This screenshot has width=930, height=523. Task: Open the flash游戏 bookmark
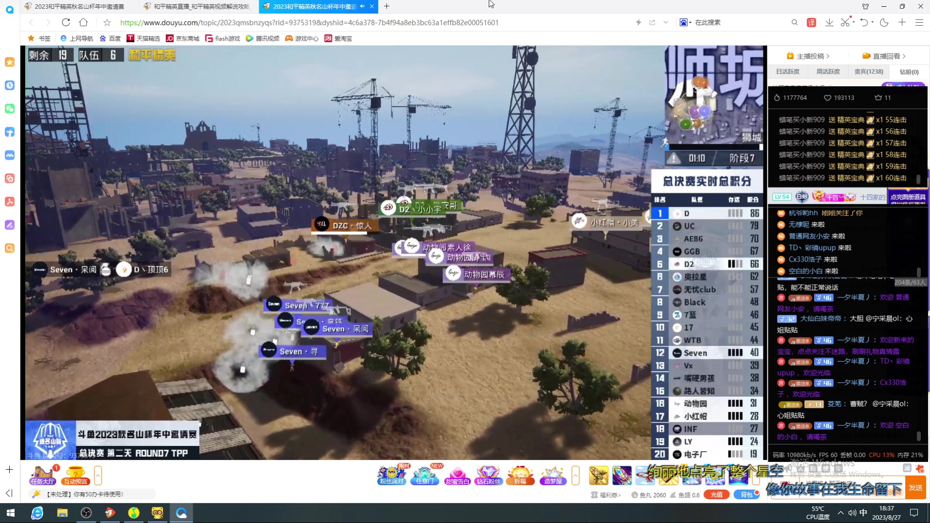click(223, 38)
